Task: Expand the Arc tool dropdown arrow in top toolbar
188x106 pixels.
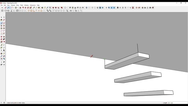Action: click(x=14, y=8)
